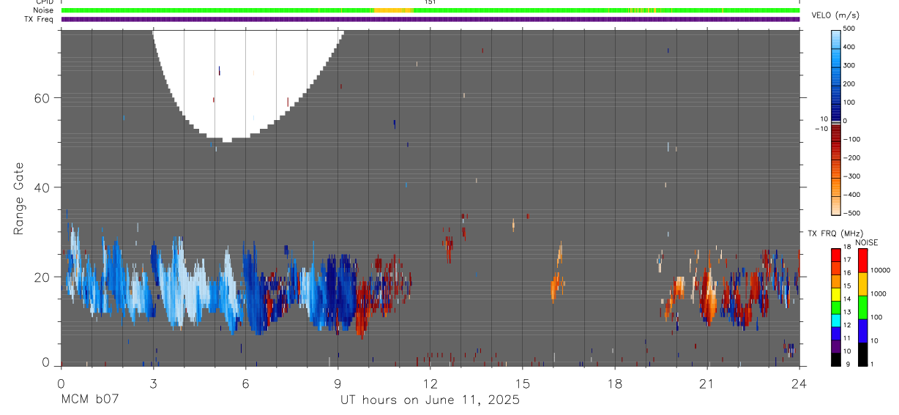Select the green swatch in NOISE legend
Viewport: 899px width, 415px height.
(862, 307)
